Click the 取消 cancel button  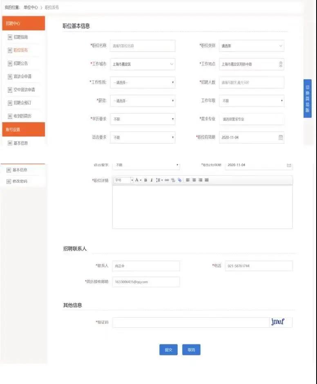191,350
